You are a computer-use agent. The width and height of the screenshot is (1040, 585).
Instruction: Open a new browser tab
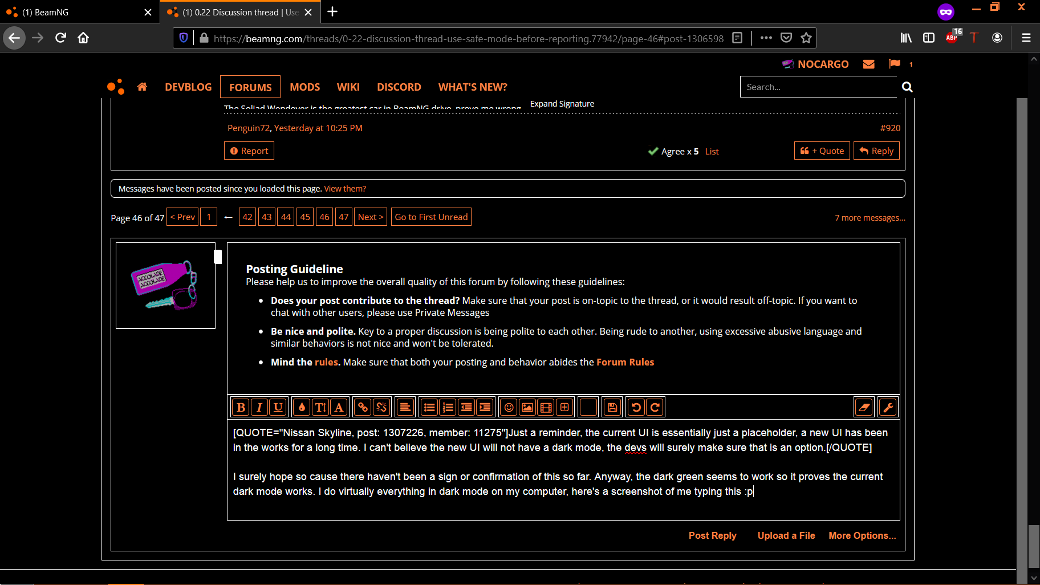pyautogui.click(x=333, y=12)
